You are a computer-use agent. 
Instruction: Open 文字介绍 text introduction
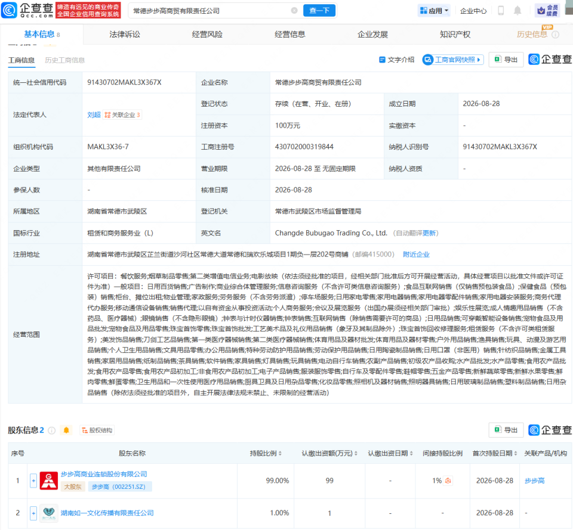(396, 60)
